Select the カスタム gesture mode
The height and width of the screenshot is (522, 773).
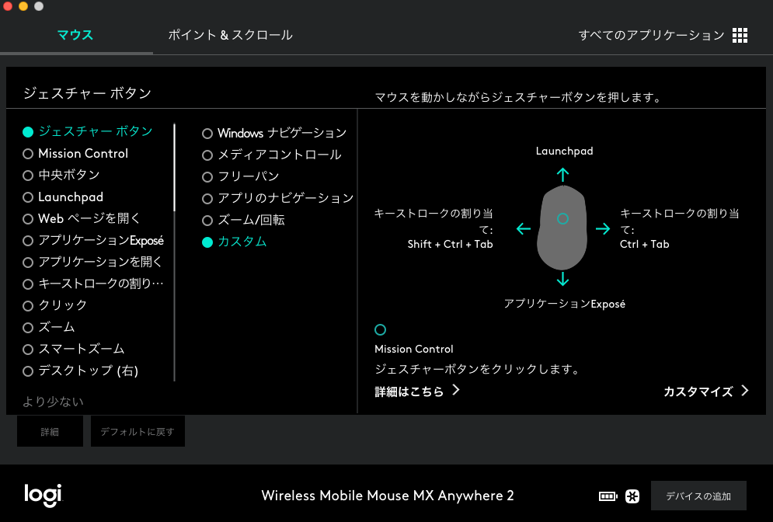[x=235, y=242]
